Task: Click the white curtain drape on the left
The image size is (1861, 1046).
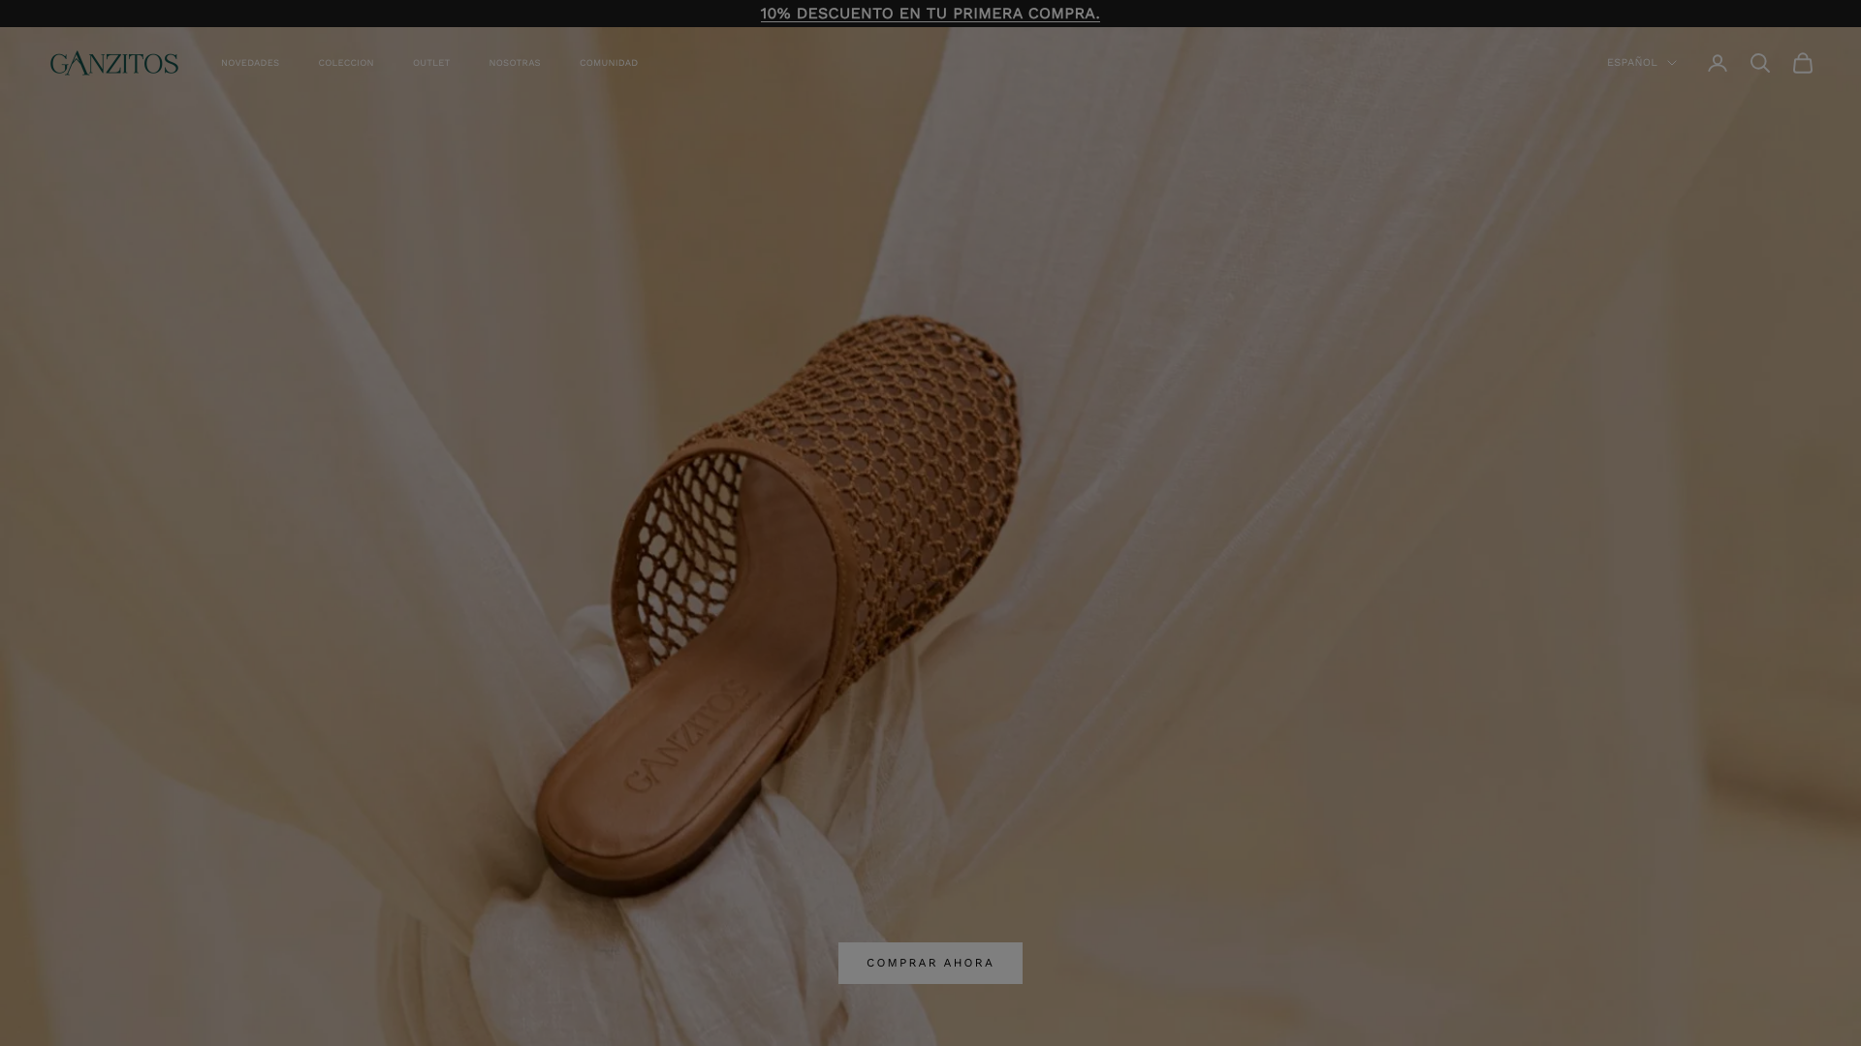Action: click(242, 484)
